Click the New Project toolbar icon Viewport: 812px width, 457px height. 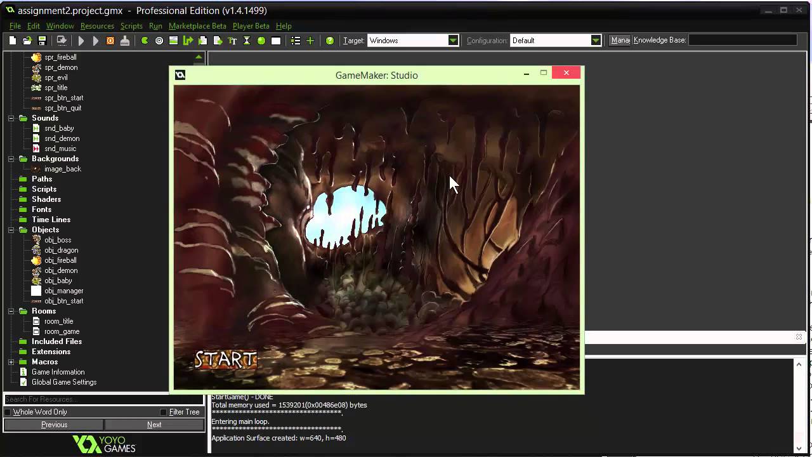[x=12, y=41]
